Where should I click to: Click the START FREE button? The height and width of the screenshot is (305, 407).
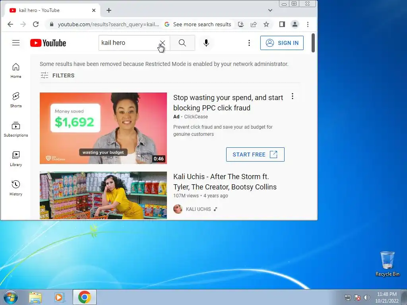(255, 154)
